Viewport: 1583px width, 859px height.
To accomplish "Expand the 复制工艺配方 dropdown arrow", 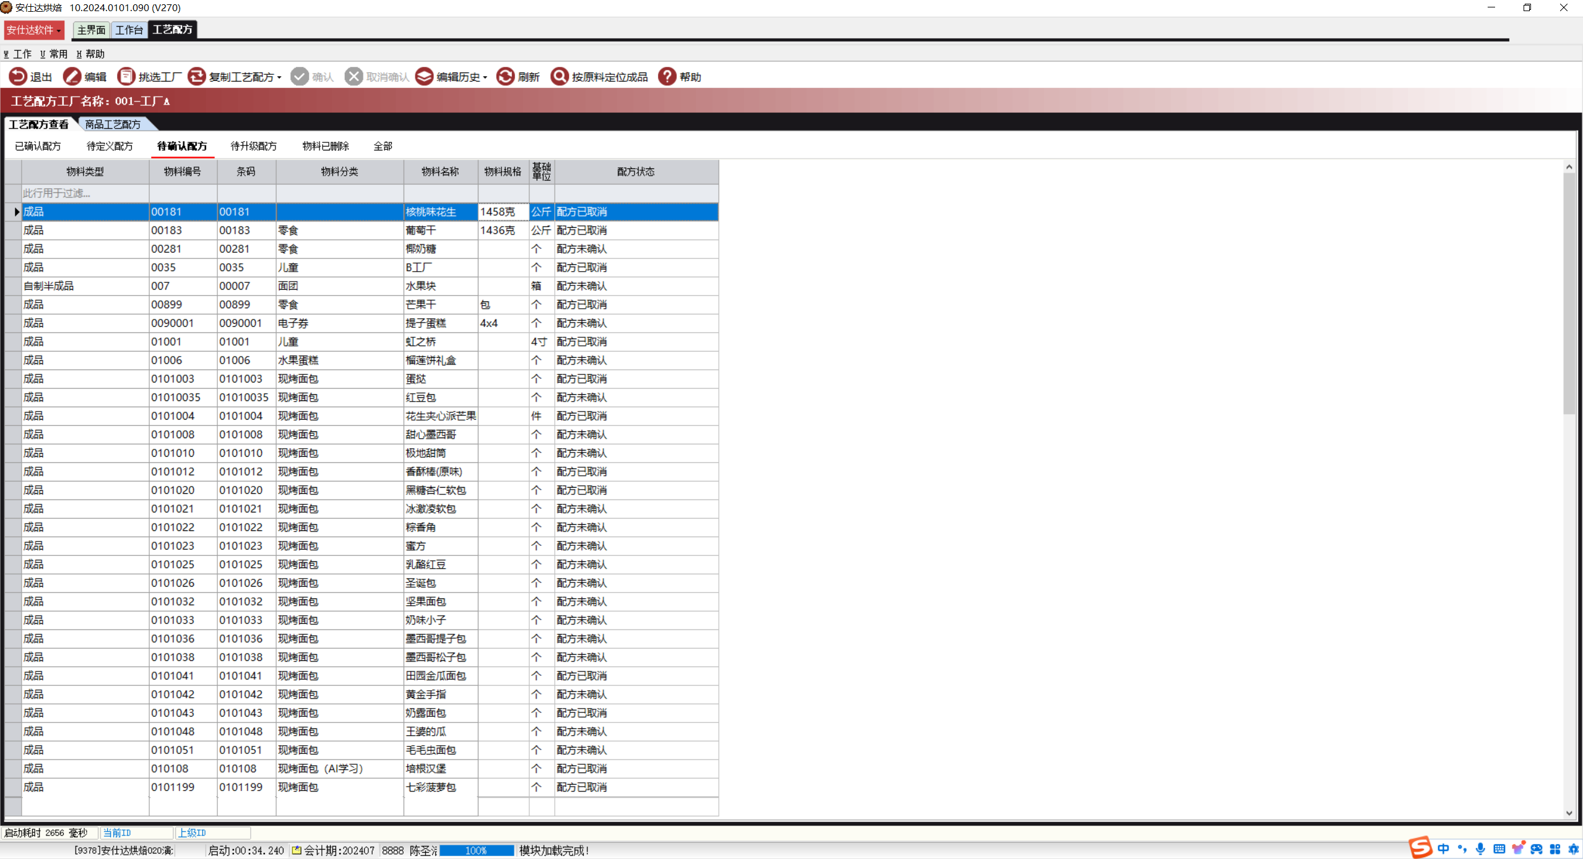I will (x=280, y=78).
